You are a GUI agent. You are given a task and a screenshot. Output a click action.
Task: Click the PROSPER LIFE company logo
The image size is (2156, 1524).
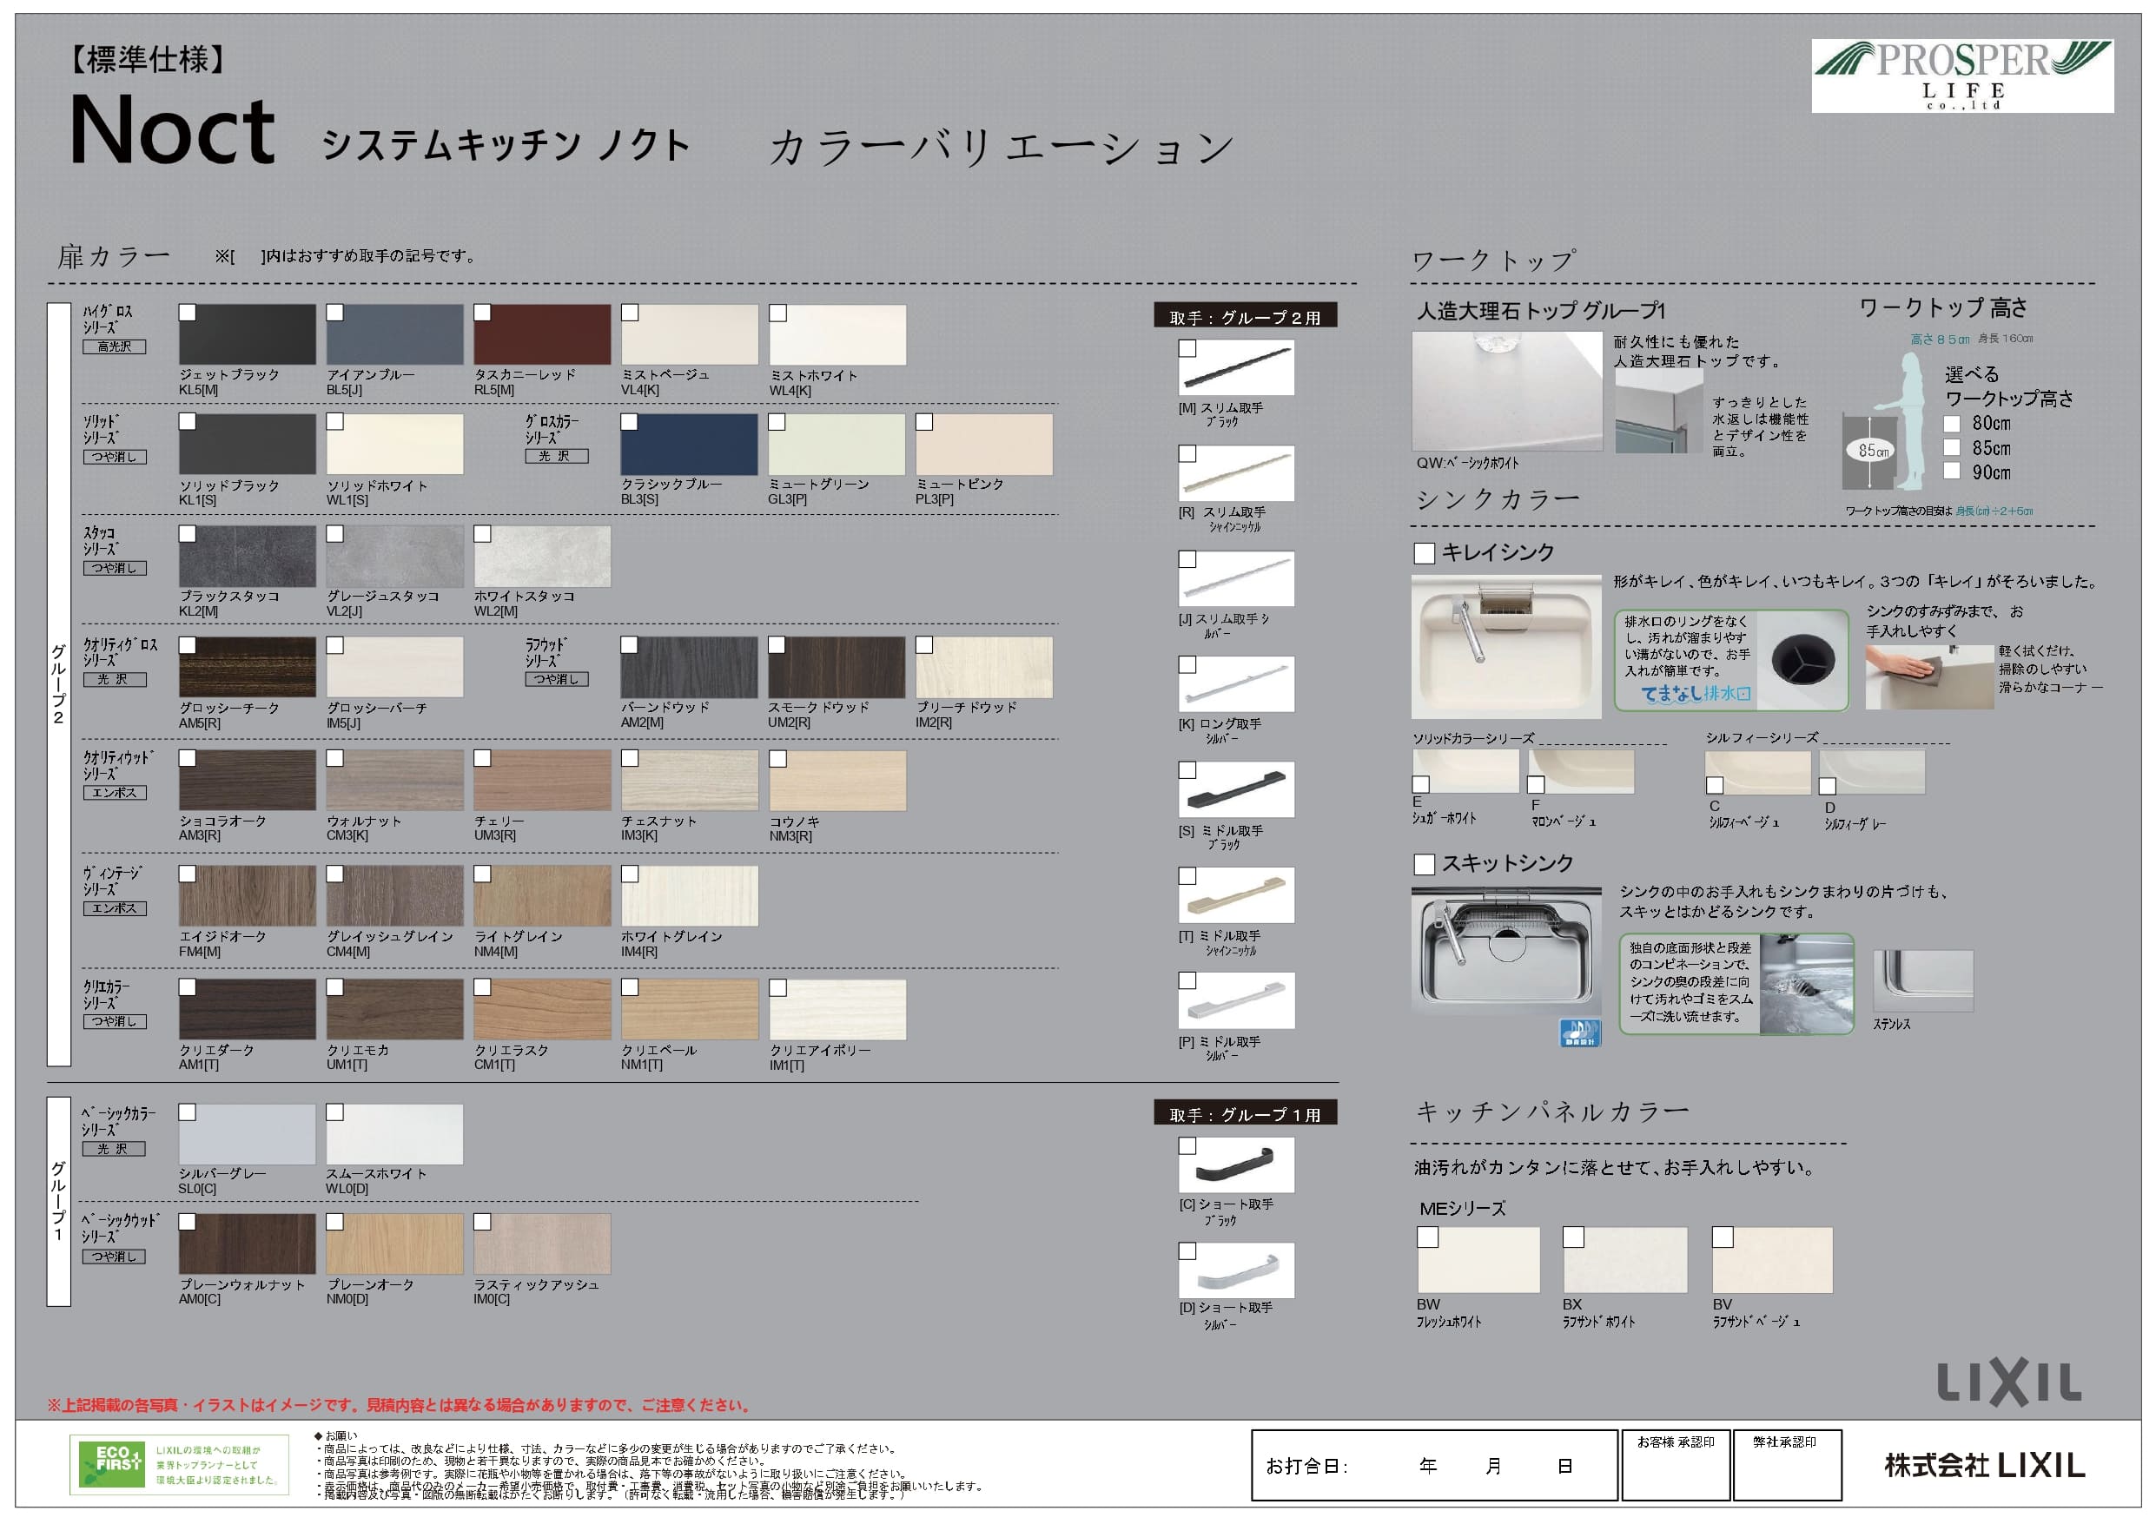[1961, 76]
